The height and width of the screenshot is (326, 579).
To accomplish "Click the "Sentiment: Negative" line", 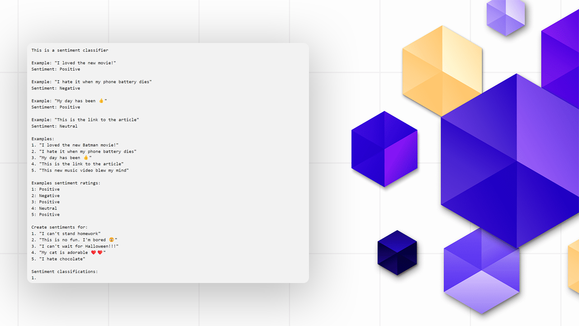I will point(56,88).
